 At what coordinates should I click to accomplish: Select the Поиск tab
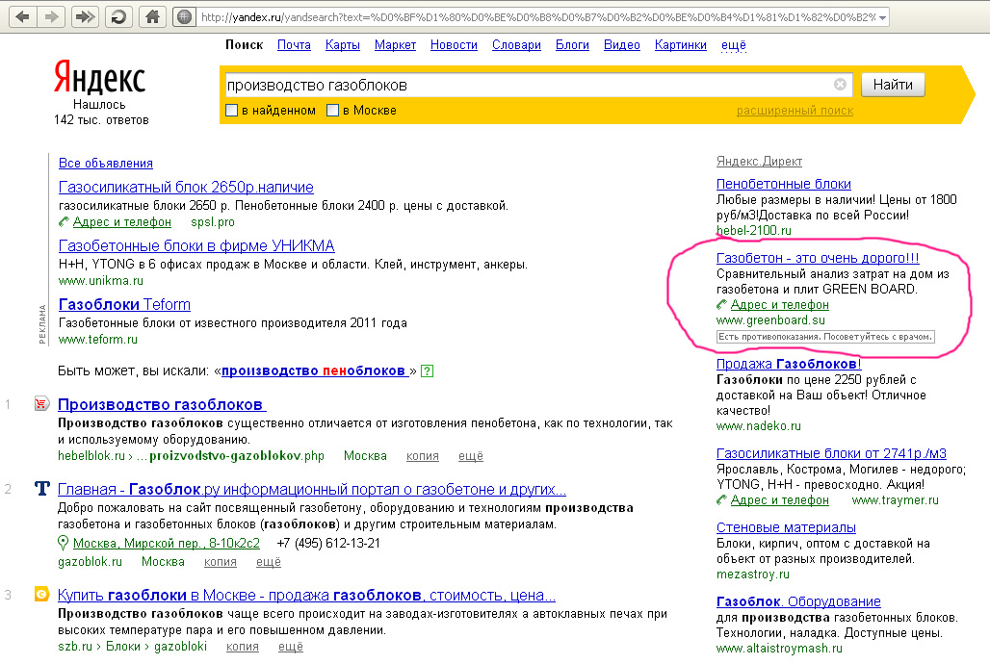[245, 45]
